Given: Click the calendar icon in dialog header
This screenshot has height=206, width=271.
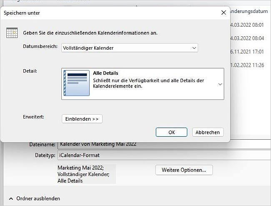Looking at the screenshot, I should [12, 33].
